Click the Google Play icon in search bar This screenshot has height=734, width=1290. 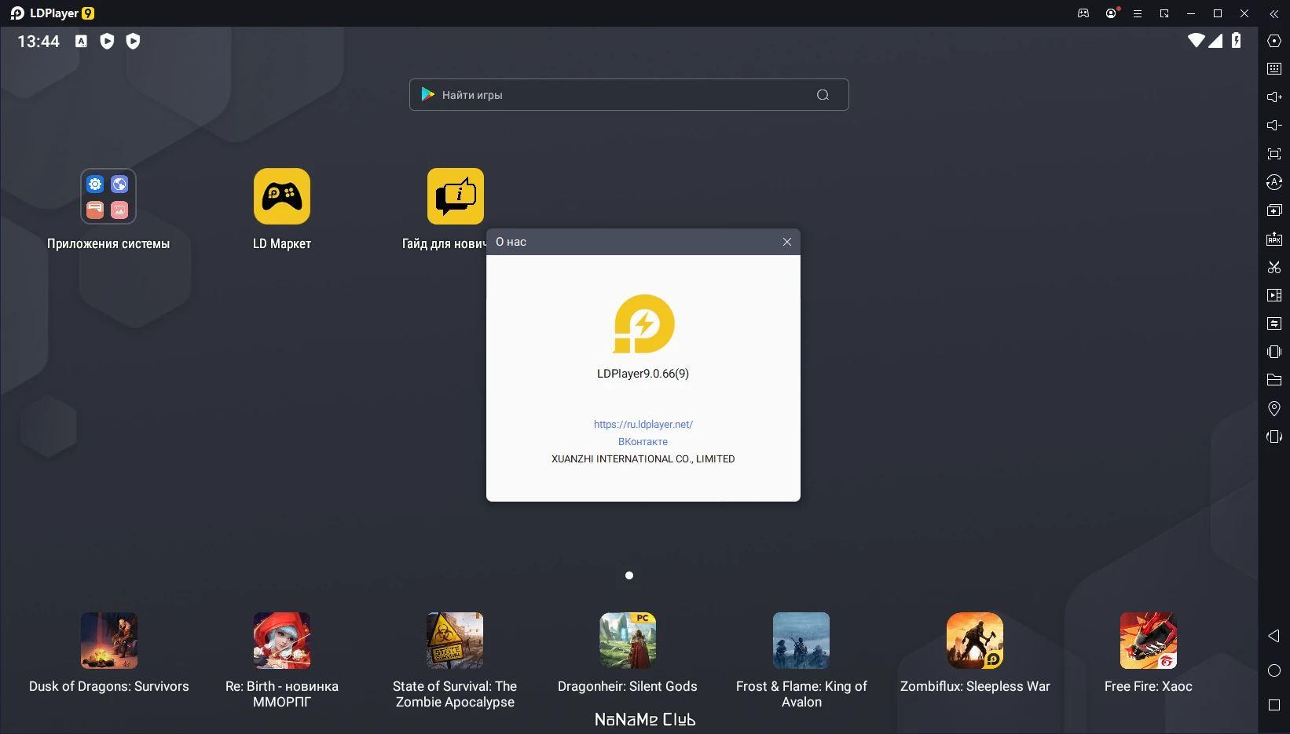coord(428,94)
